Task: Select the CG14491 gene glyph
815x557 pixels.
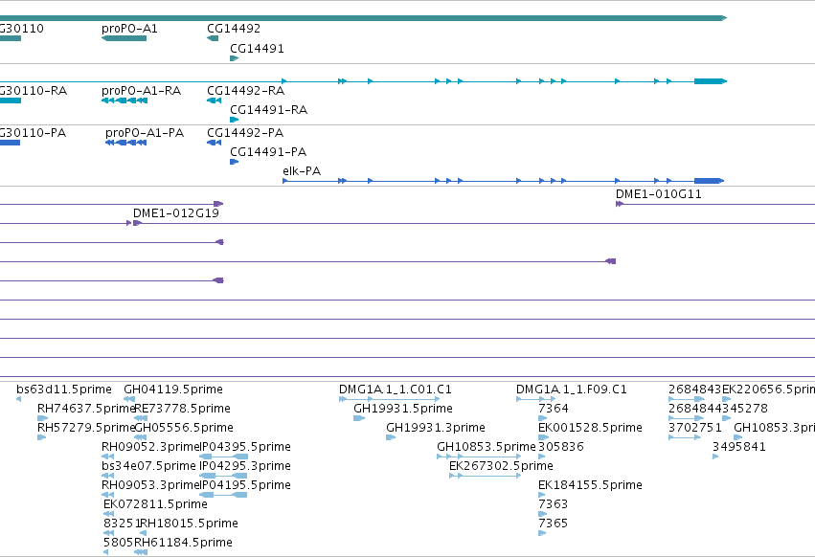Action: pyautogui.click(x=234, y=58)
